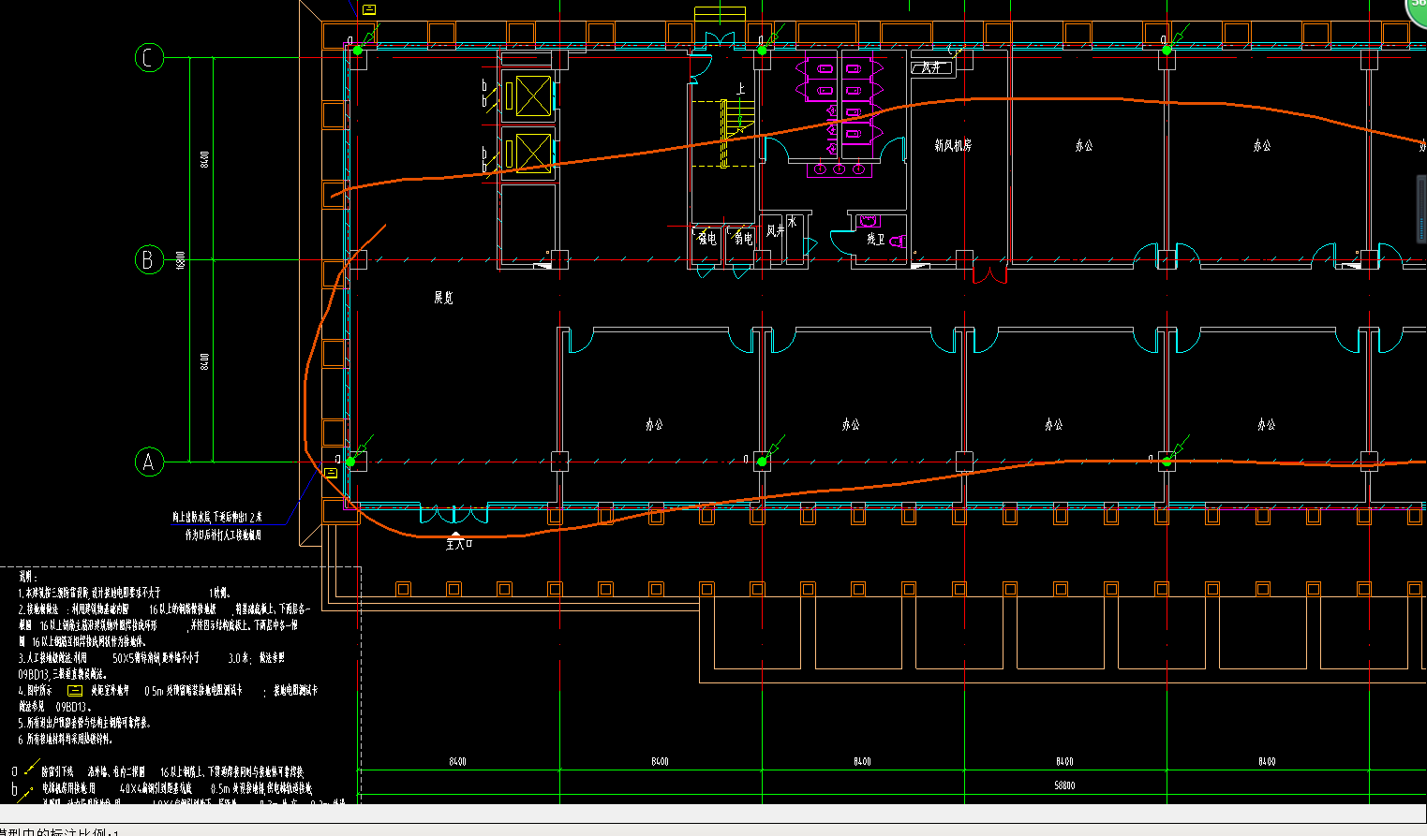Select the 水 shaft label

(792, 223)
